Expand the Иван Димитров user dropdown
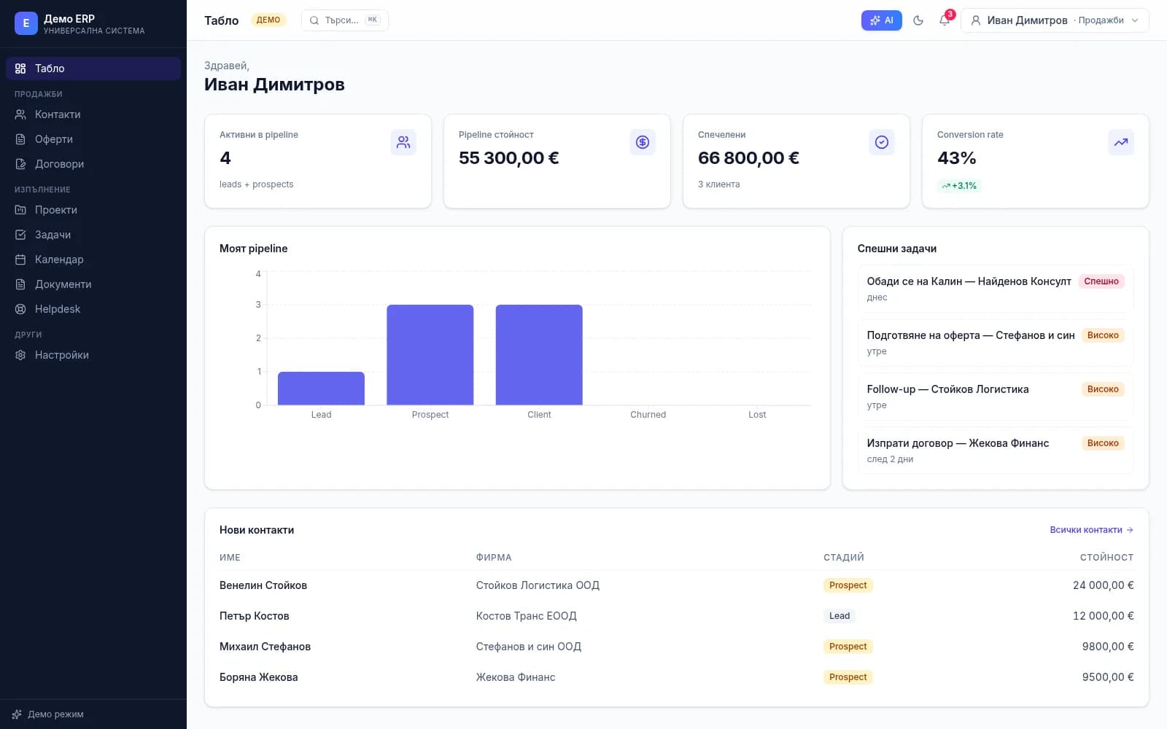 tap(1055, 20)
